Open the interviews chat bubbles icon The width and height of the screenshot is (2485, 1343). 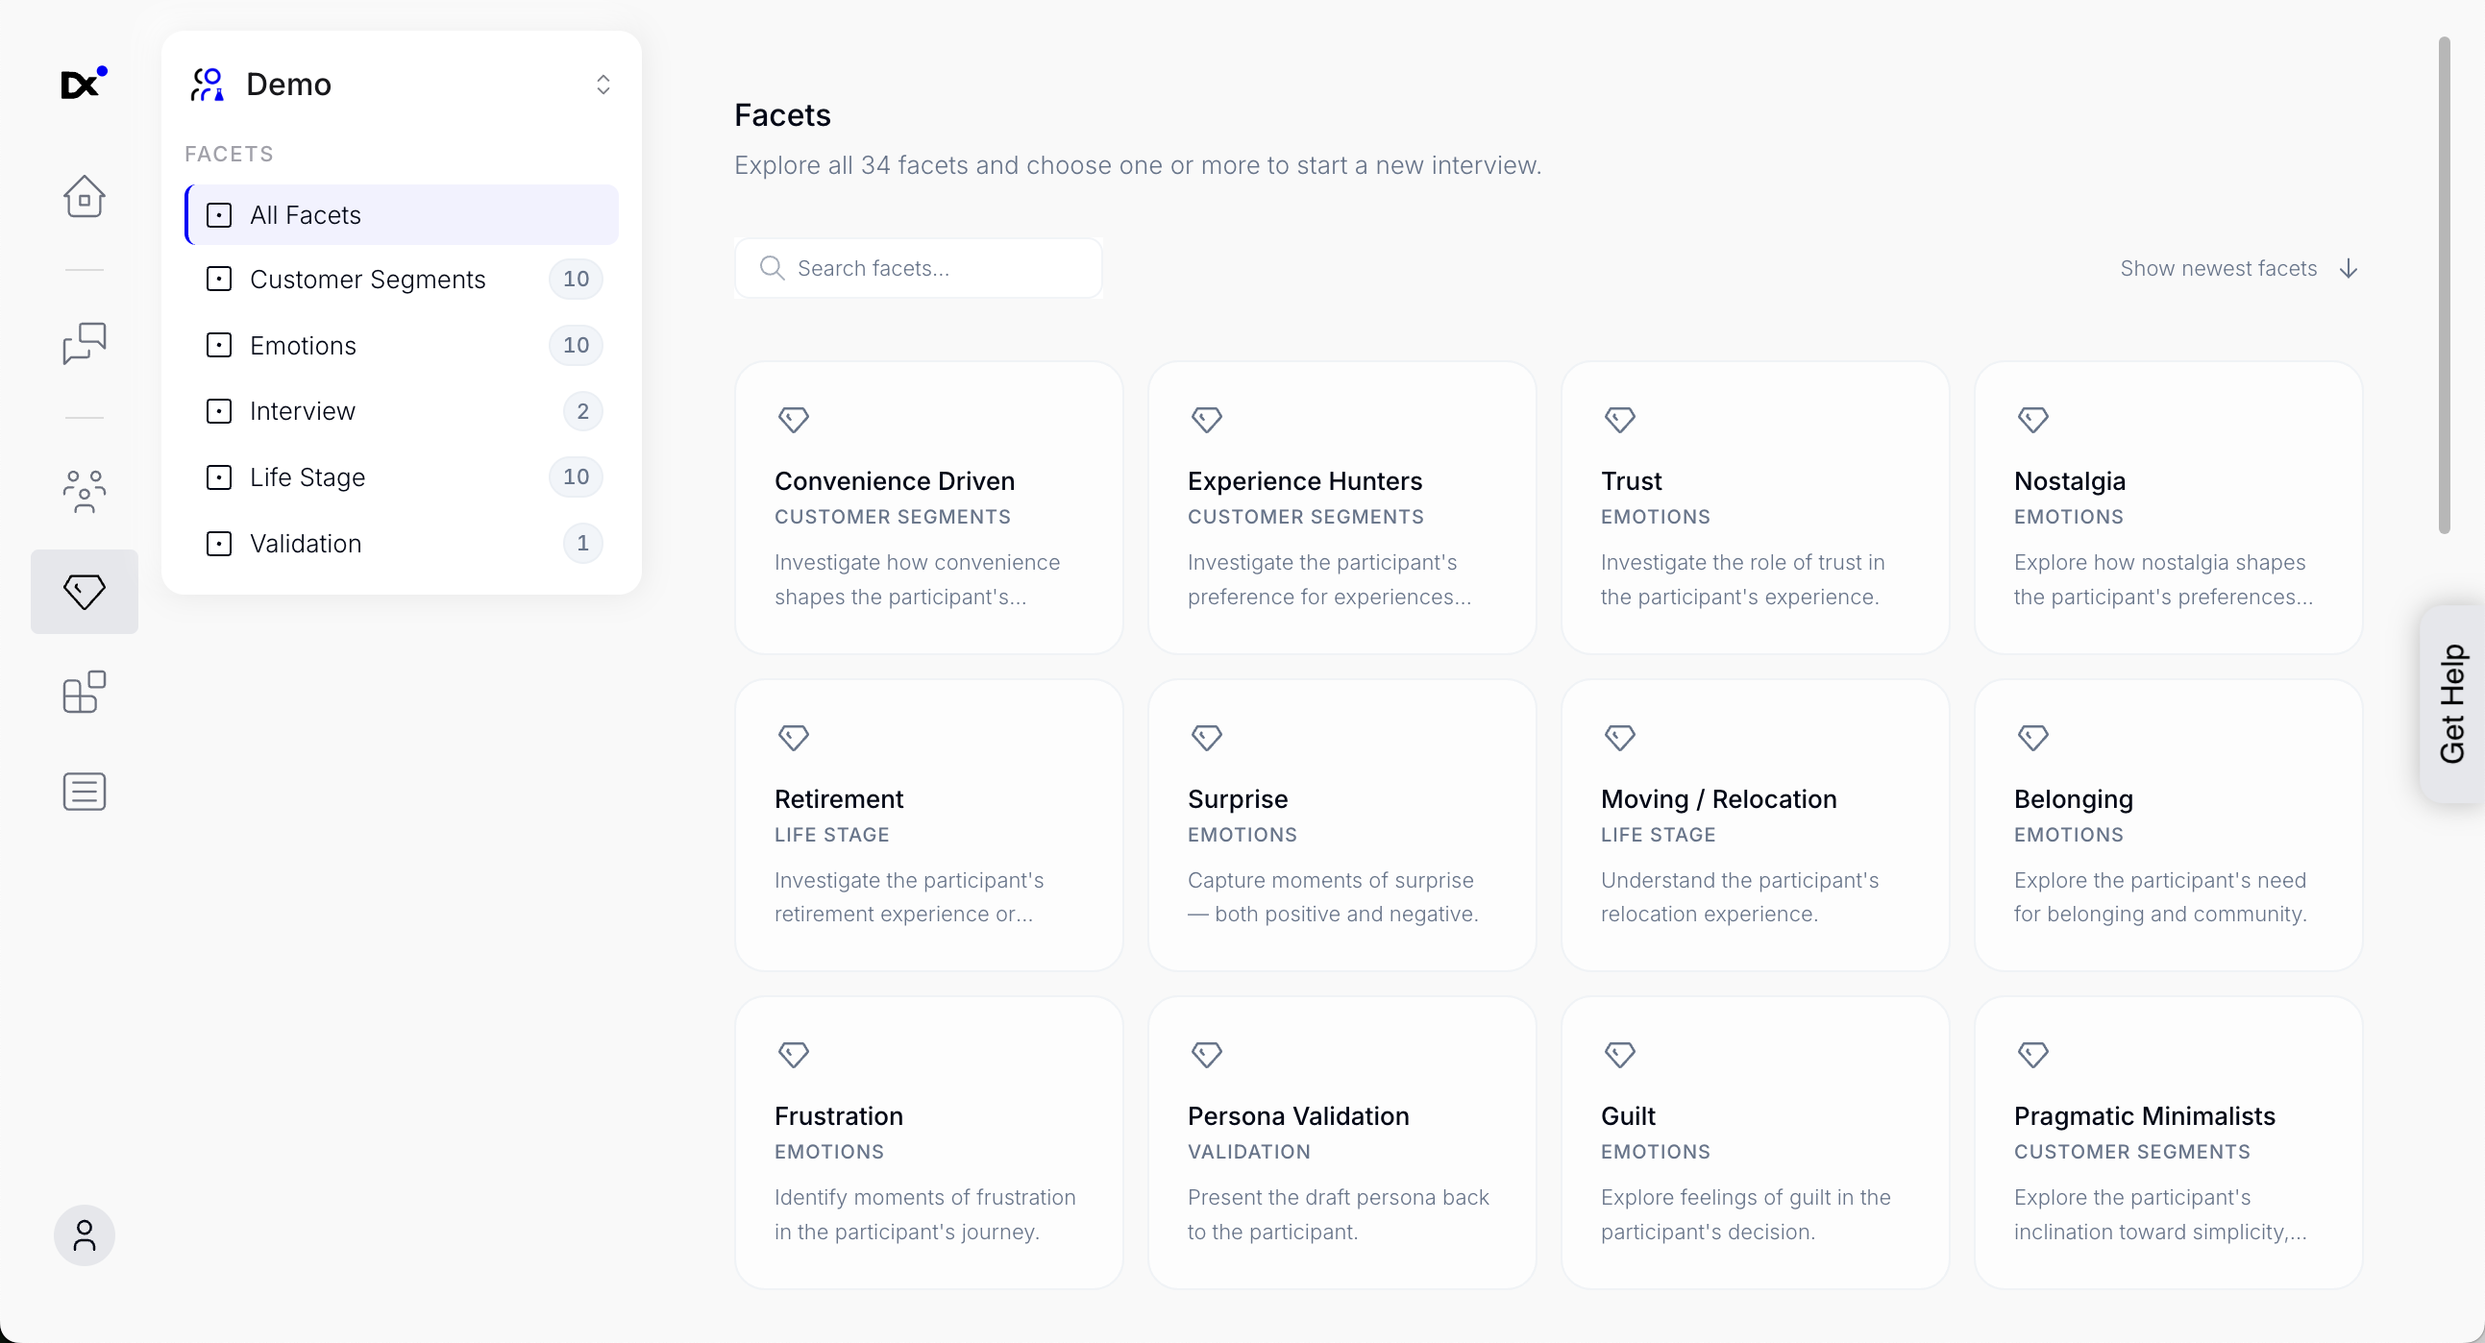tap(84, 344)
